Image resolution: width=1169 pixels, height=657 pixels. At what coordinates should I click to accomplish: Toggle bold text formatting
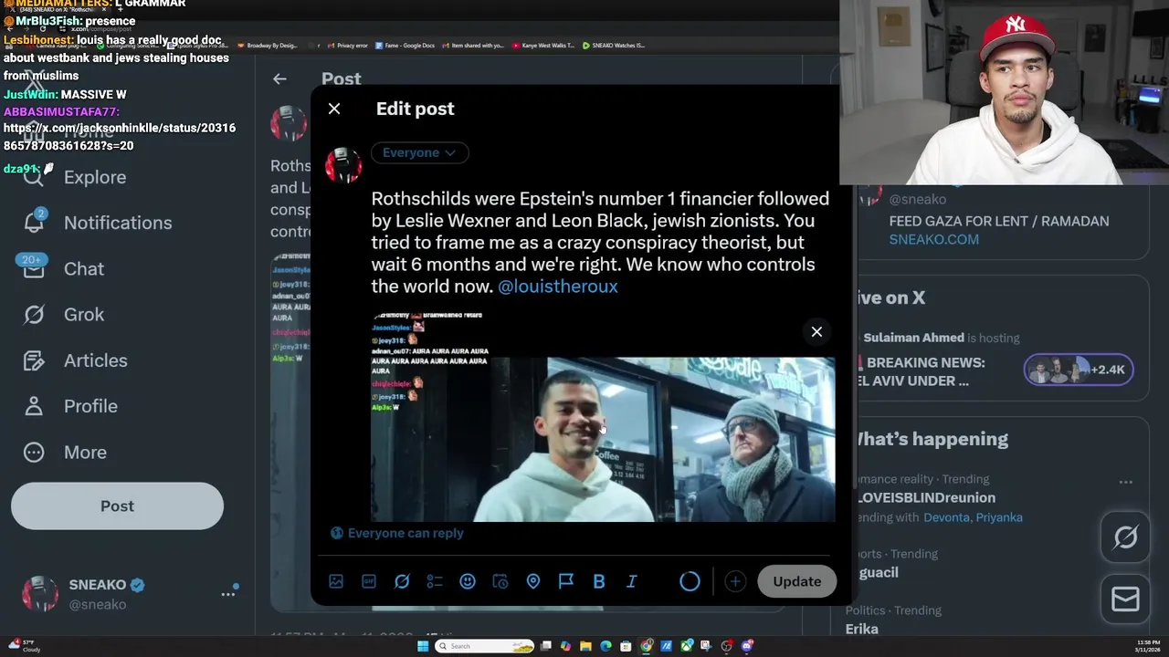pos(599,581)
